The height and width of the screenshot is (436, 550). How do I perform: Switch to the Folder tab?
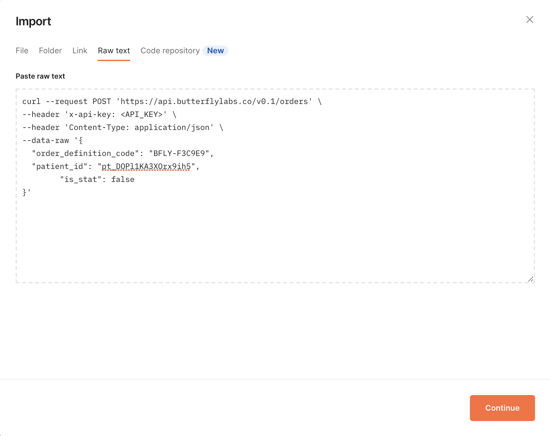pyautogui.click(x=50, y=51)
